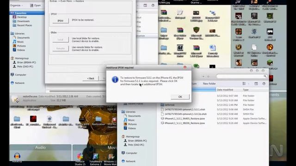The width and height of the screenshot is (296, 166).
Task: Launch Audacity from the Audio desktop group
Action: click(x=17, y=157)
